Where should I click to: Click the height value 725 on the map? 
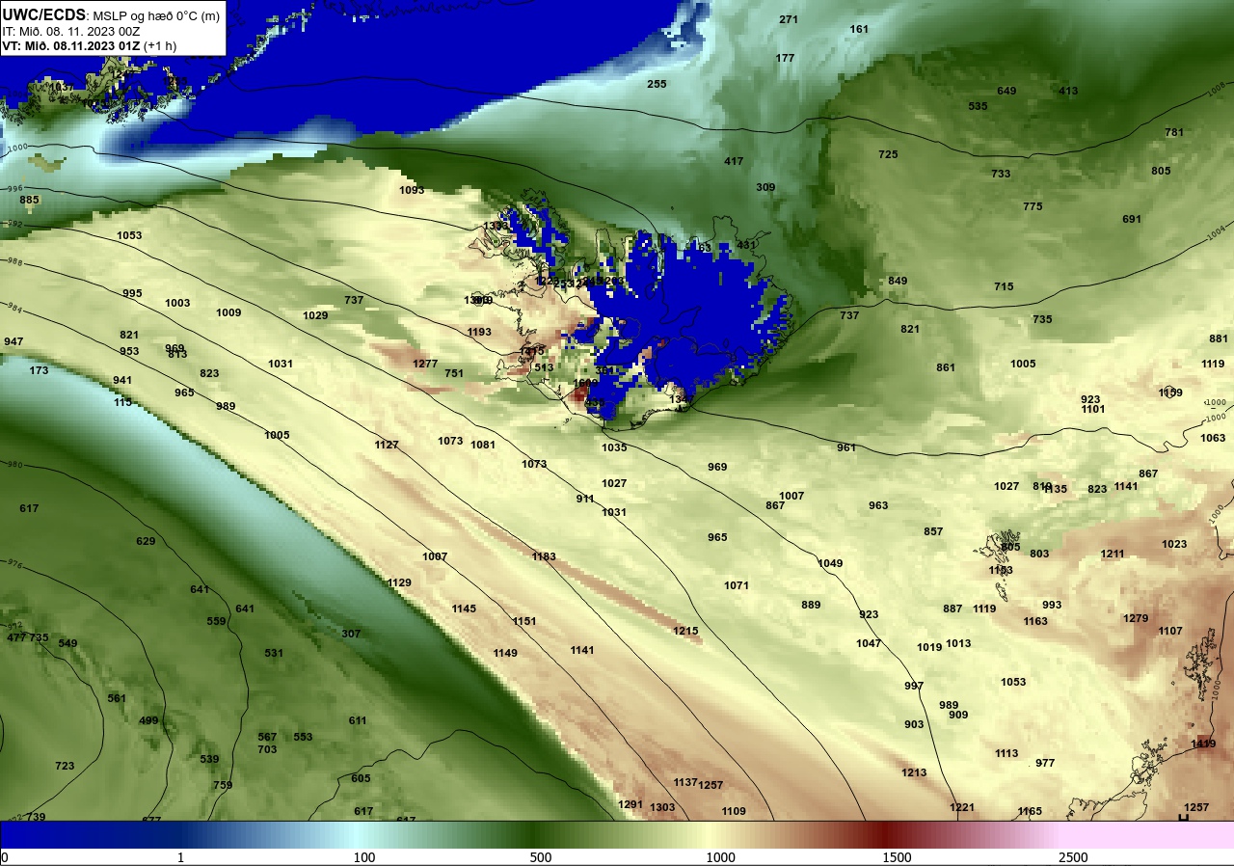coord(888,154)
